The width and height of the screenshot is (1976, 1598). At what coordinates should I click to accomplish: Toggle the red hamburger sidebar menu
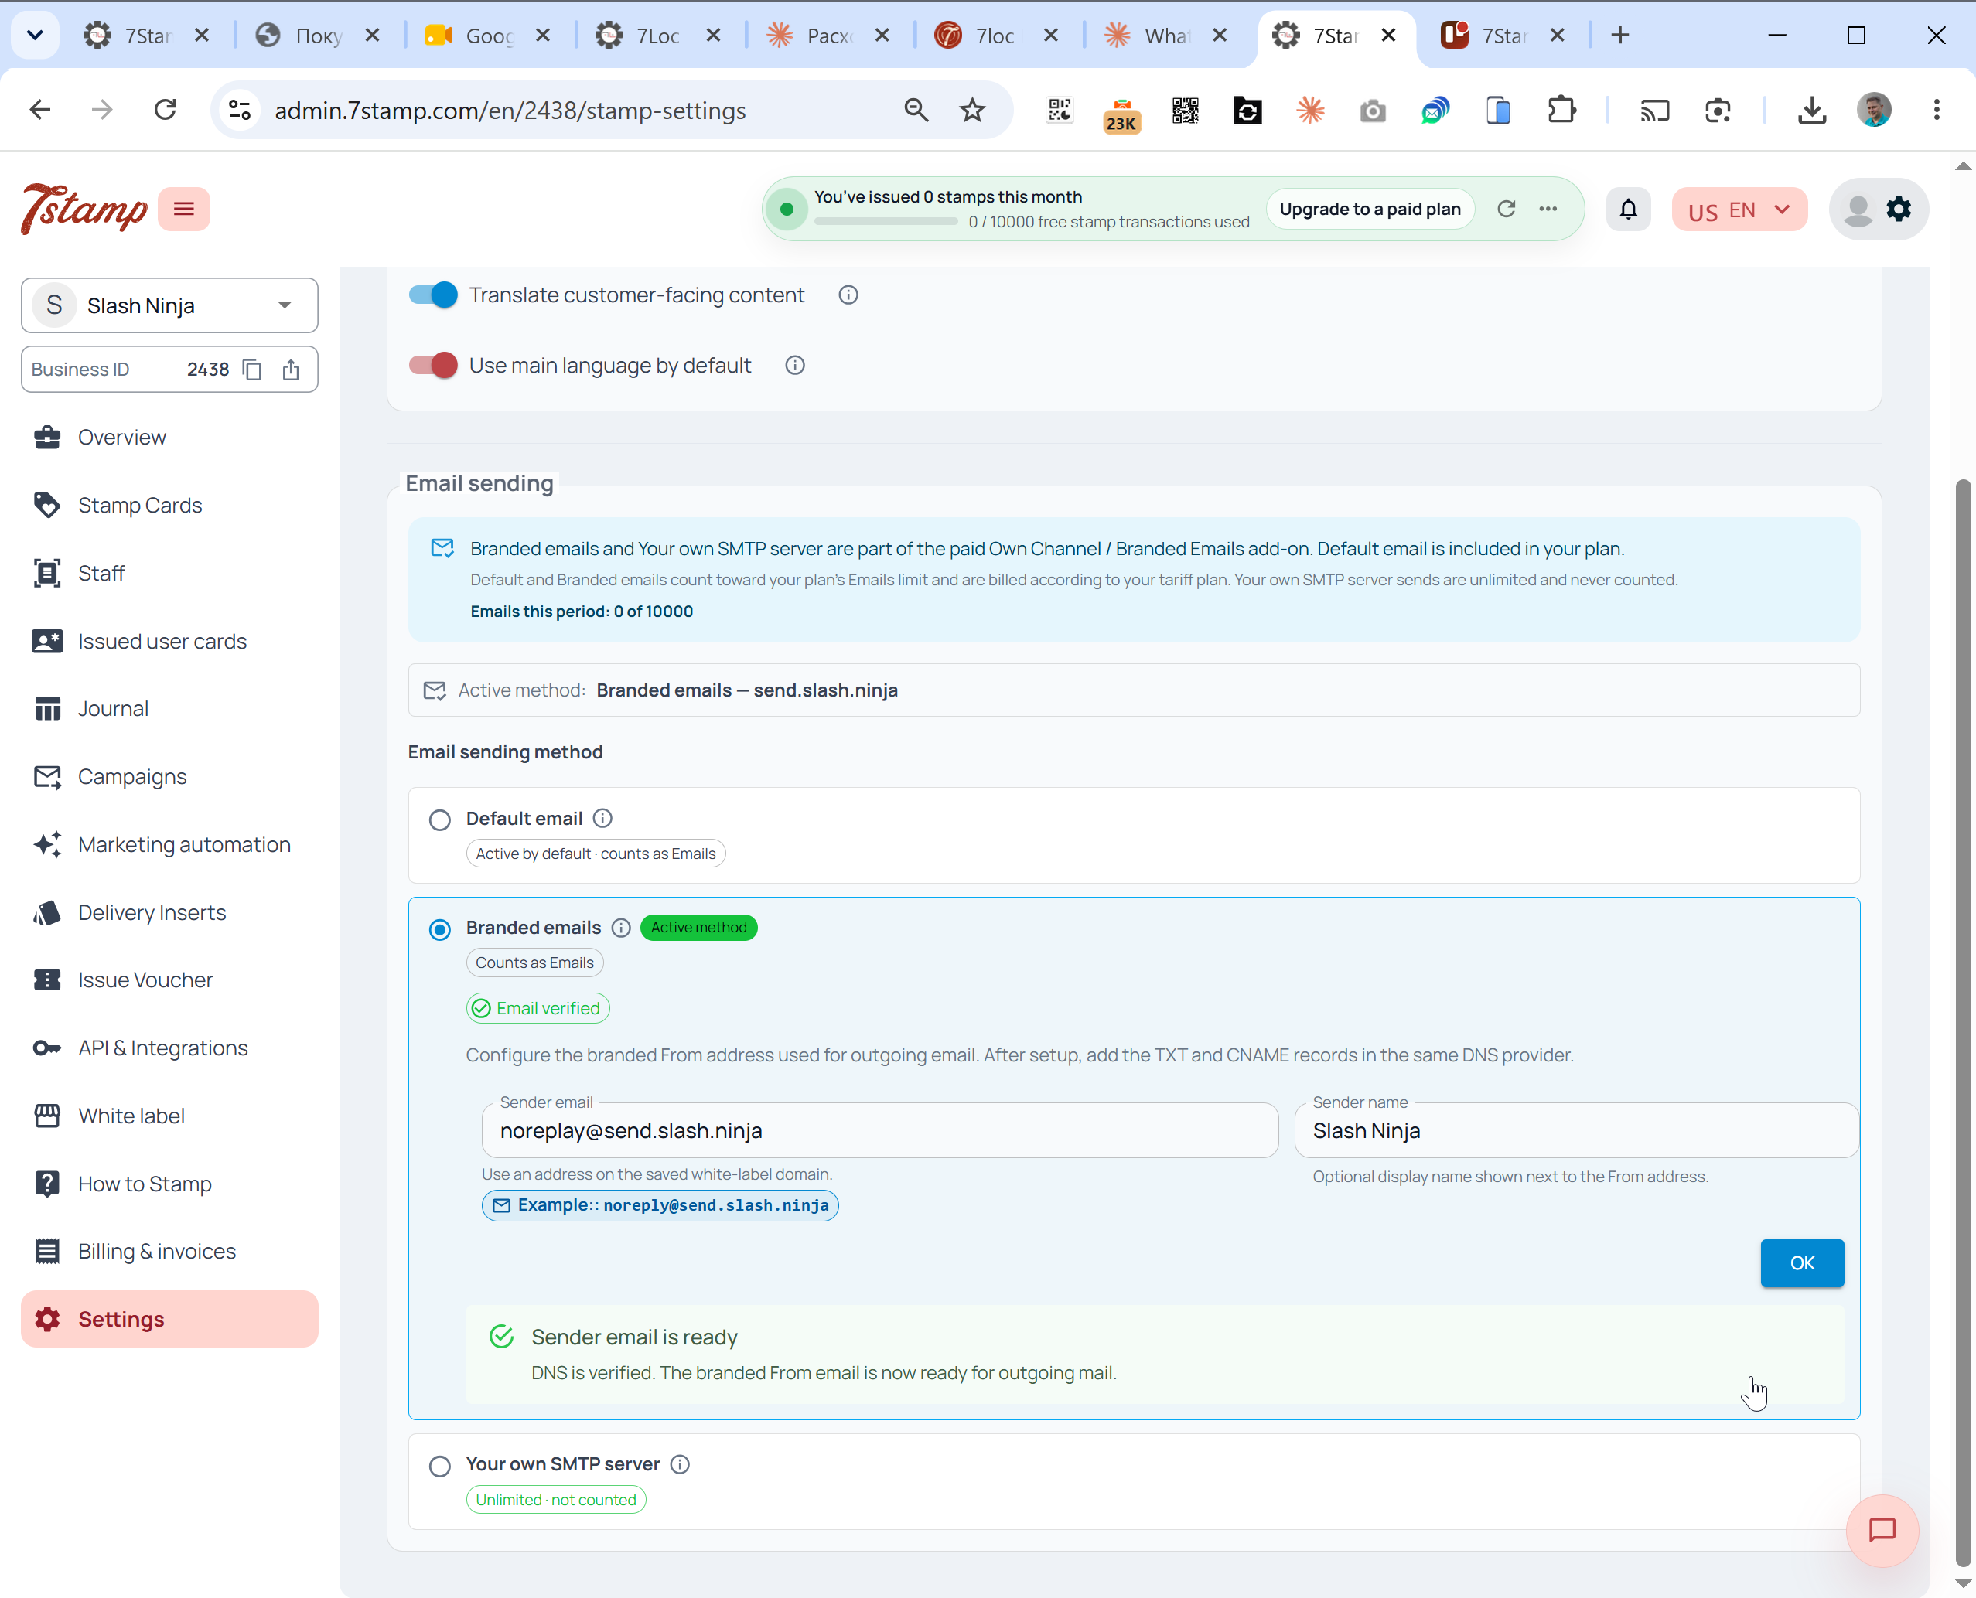click(x=184, y=209)
